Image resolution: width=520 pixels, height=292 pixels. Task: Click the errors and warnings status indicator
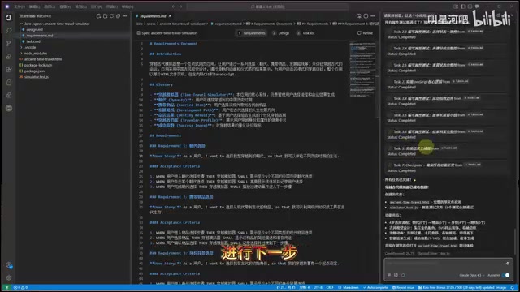20,287
